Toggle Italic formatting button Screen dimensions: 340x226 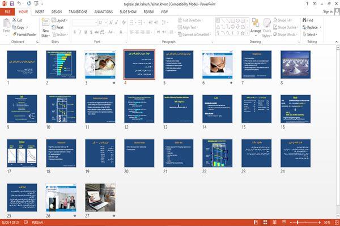coord(80,32)
